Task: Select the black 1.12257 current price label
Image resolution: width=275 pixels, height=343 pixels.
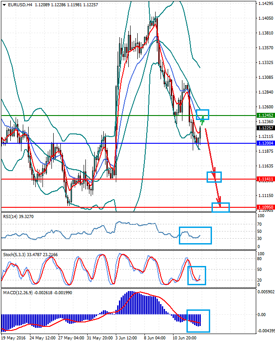Action: coord(265,128)
